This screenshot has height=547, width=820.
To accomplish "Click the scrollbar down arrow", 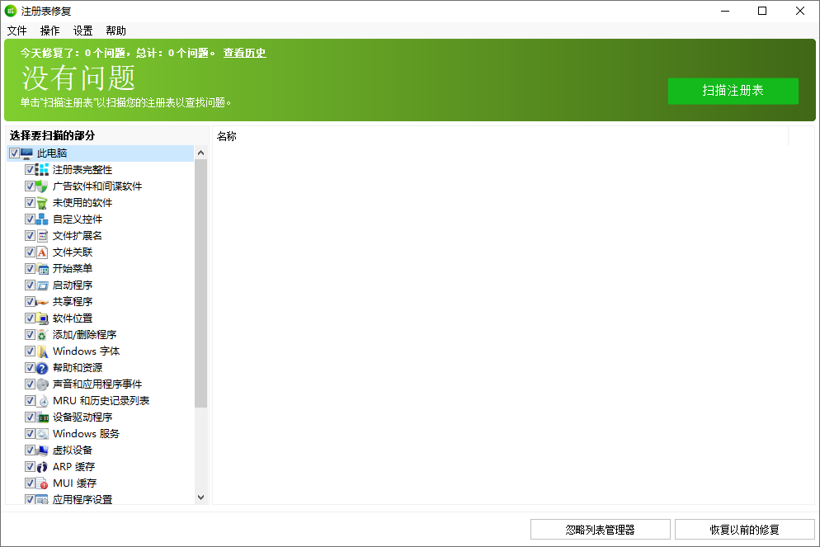I will click(x=200, y=496).
